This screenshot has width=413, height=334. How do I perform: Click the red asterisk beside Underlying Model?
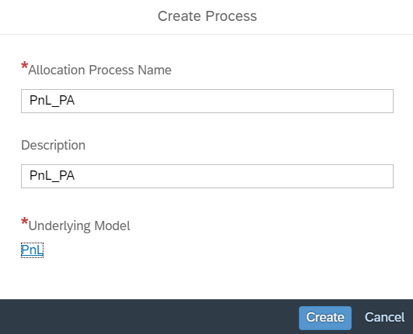[24, 221]
